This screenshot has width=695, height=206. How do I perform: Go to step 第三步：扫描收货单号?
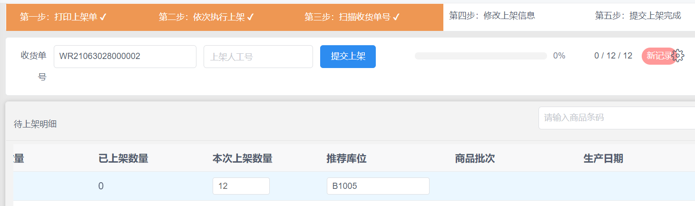[352, 18]
